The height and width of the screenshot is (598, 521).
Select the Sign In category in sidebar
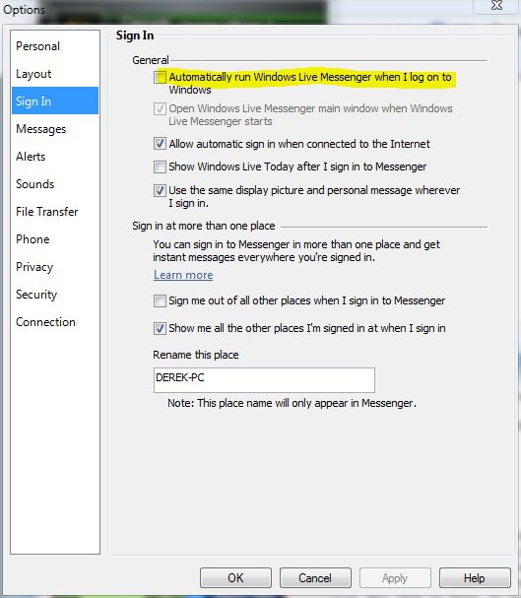tap(55, 101)
